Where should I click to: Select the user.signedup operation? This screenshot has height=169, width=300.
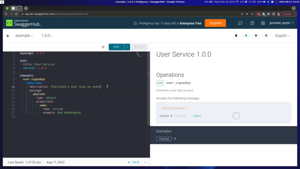point(178,83)
